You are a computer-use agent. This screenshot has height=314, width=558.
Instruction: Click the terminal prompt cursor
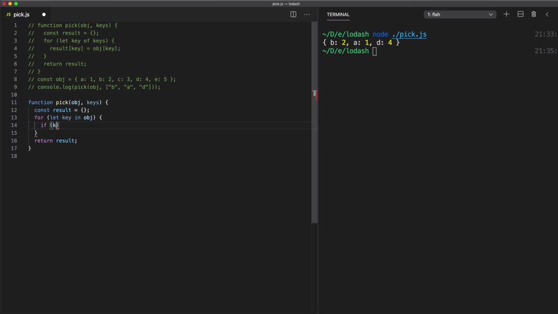pos(374,51)
